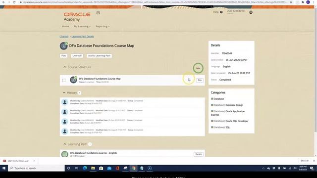Collapse the Learning Path section
The height and width of the screenshot is (178, 317).
(65, 144)
